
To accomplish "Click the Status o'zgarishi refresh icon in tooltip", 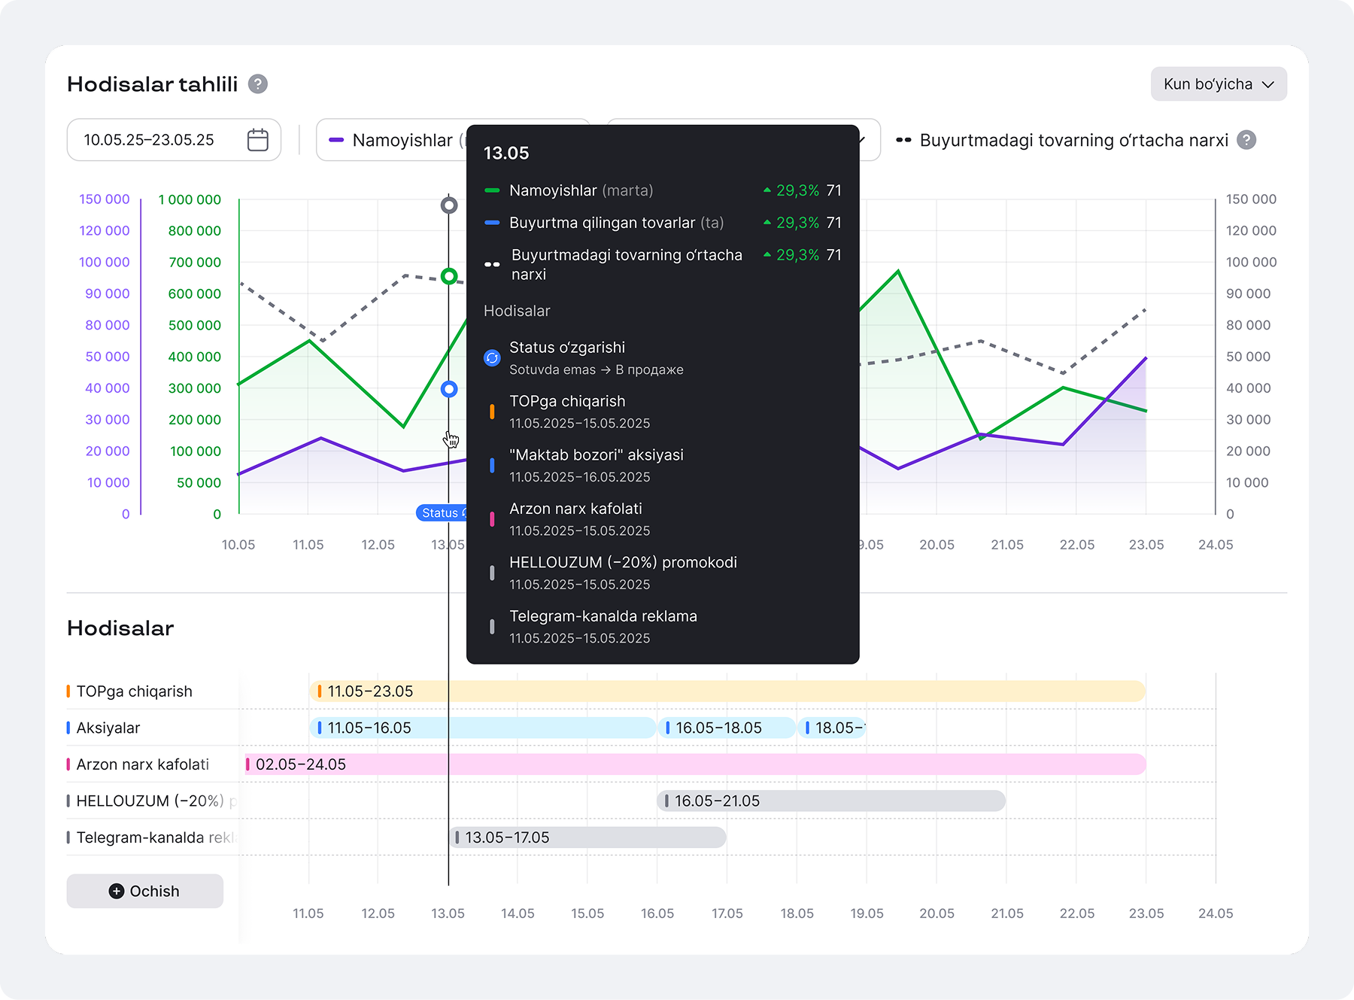I will point(492,358).
